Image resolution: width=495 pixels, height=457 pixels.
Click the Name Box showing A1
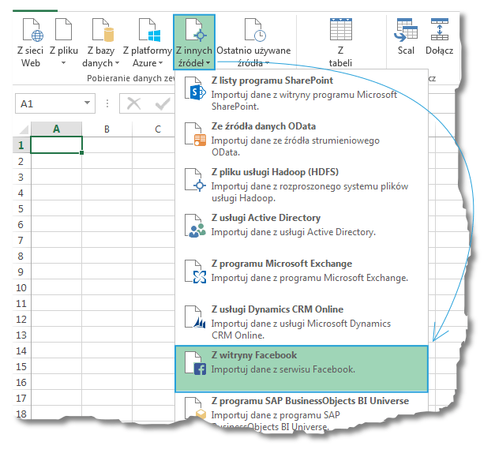55,103
